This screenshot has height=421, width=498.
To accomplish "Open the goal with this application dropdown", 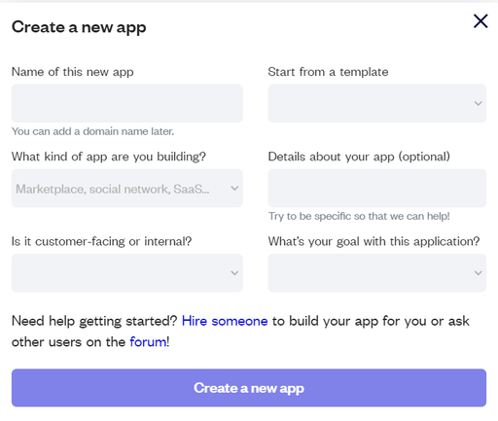I will point(377,273).
